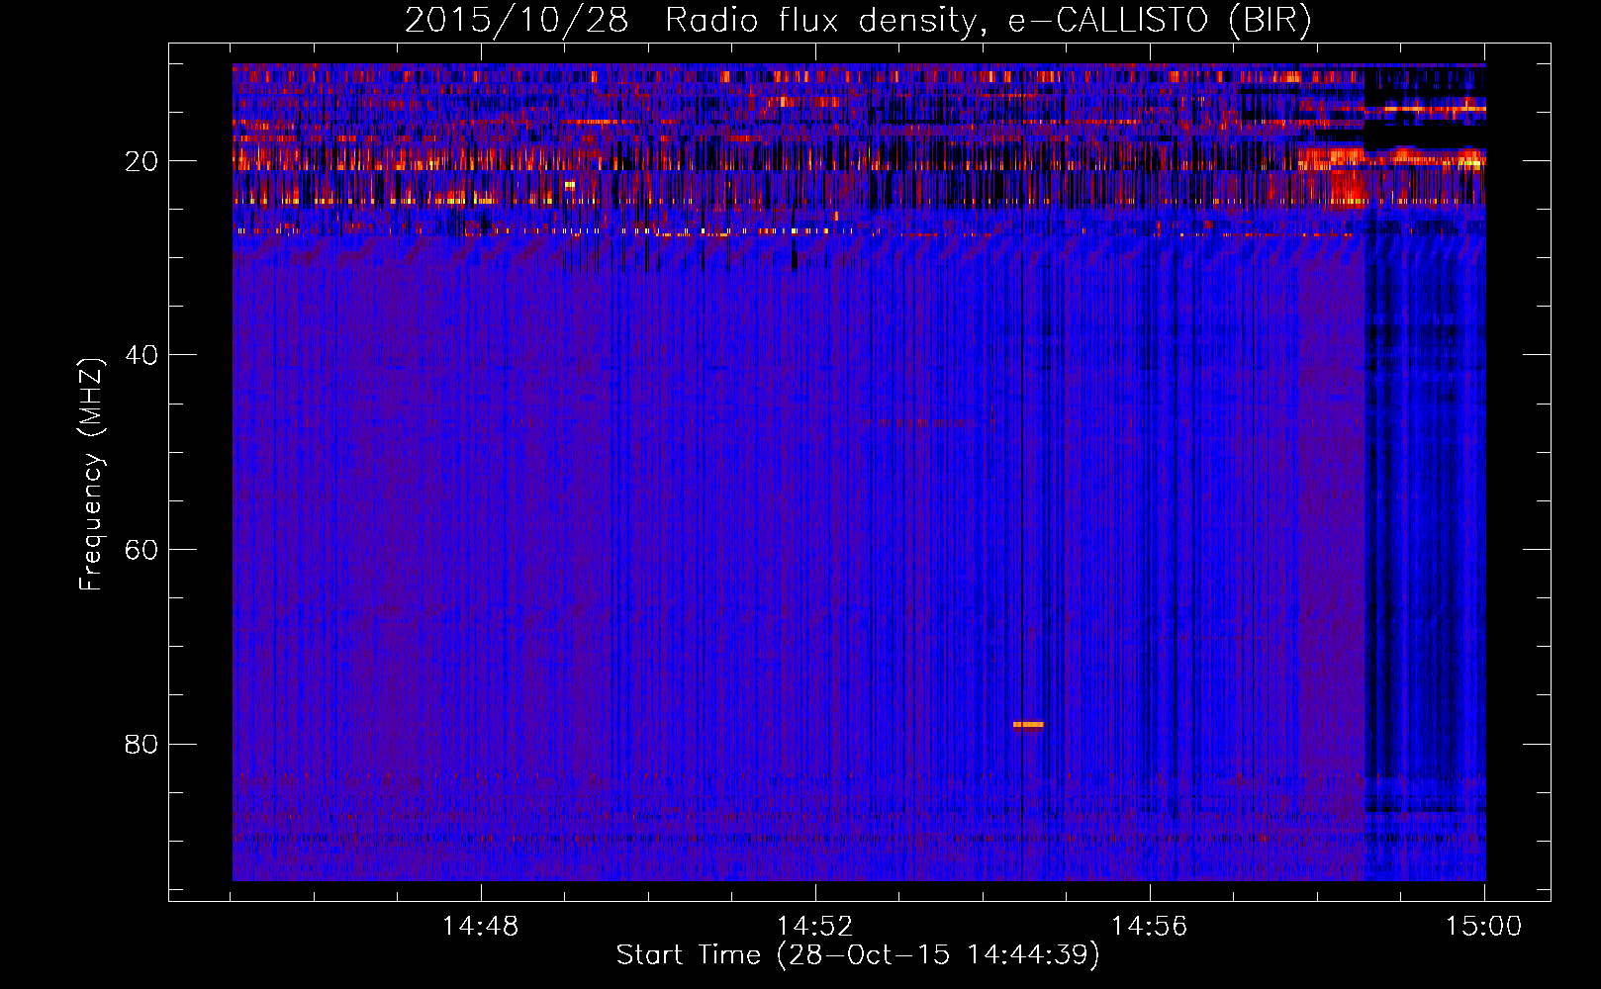Click the "Frequency (MHZ)" axis label
1601x989 pixels.
coord(90,475)
